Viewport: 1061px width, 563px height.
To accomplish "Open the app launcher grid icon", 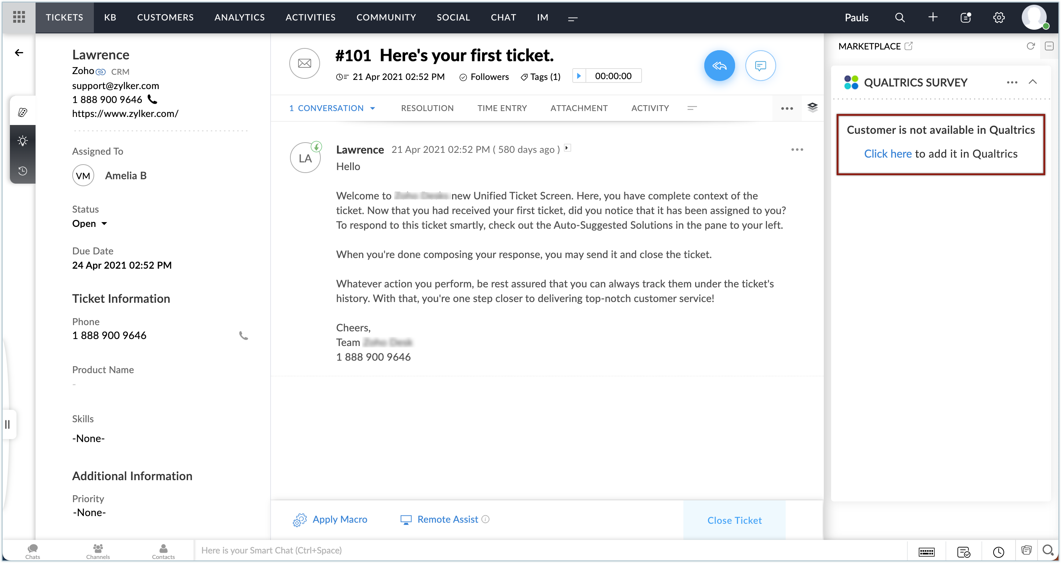I will (19, 17).
